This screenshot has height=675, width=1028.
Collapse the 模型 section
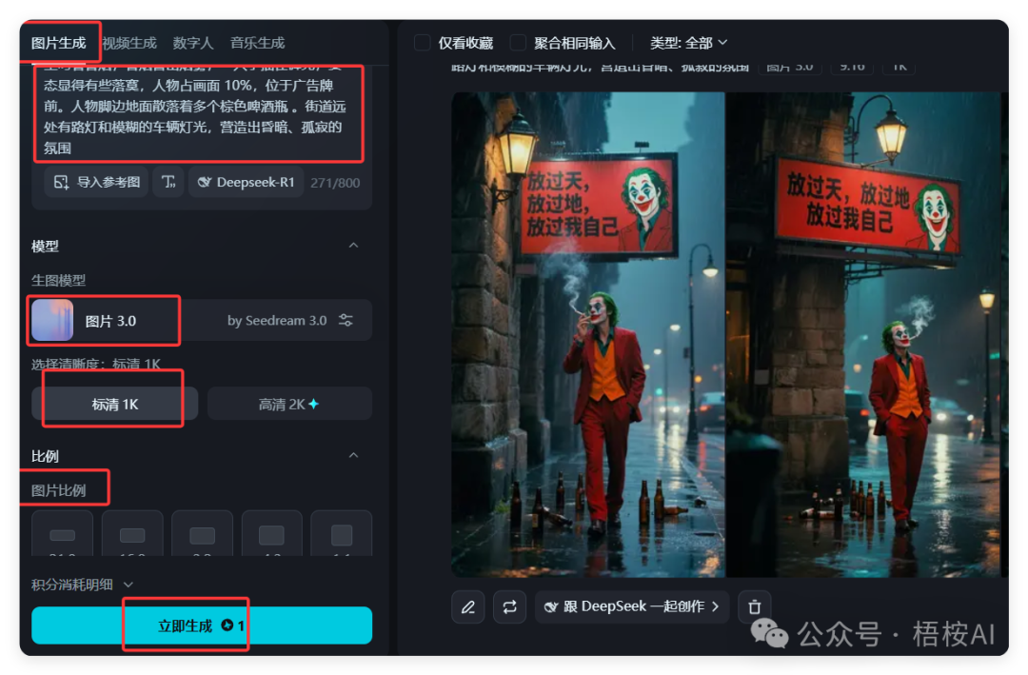[353, 246]
